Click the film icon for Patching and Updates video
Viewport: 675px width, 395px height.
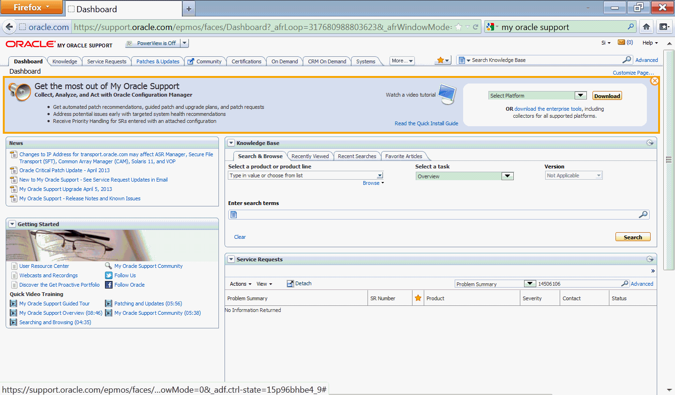click(x=109, y=304)
